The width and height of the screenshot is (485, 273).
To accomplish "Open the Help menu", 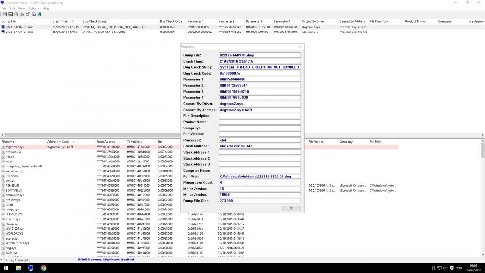I will 46,8.
